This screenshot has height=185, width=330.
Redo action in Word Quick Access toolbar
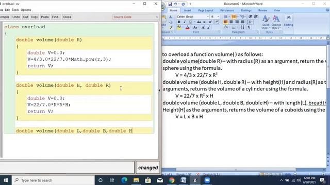[183, 4]
